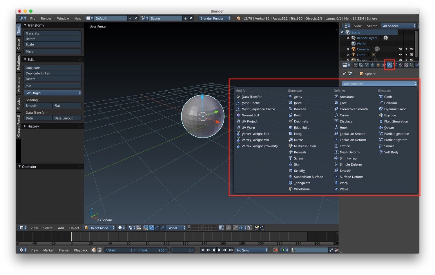Screen dimensions: 435x275
Task: Toggle the Camera's renderability icon
Action: (x=412, y=49)
